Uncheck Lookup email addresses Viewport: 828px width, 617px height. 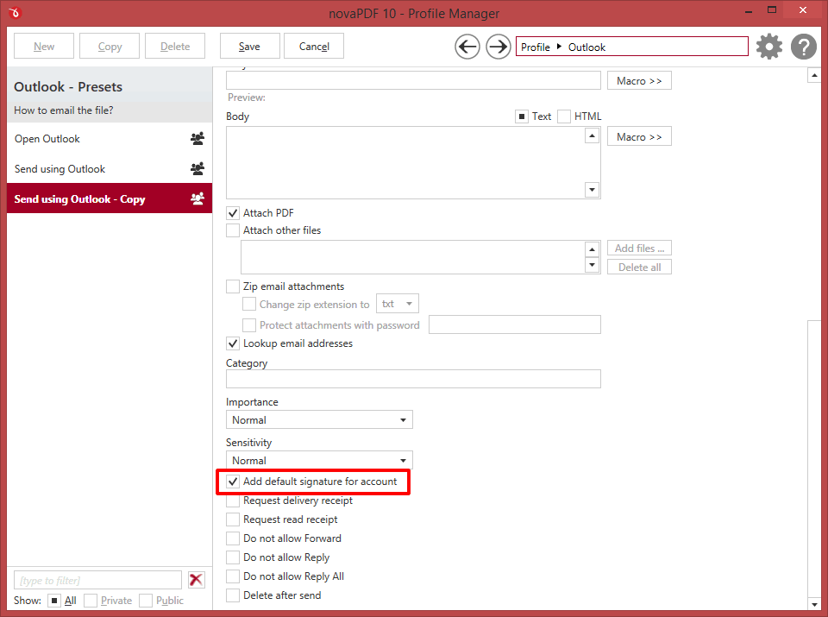click(232, 343)
